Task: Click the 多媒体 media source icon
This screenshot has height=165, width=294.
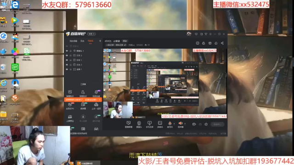Action: click(160, 124)
